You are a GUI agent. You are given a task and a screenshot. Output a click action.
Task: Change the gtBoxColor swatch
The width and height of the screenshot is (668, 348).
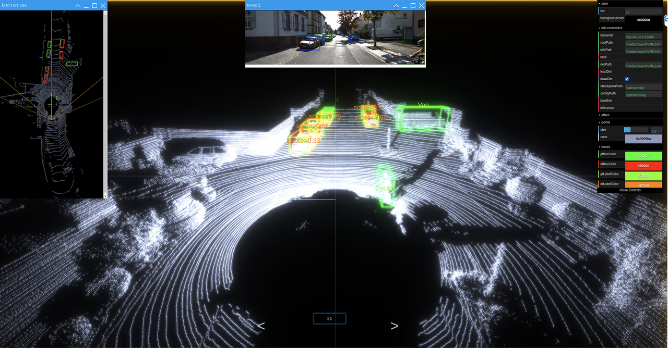pos(643,155)
